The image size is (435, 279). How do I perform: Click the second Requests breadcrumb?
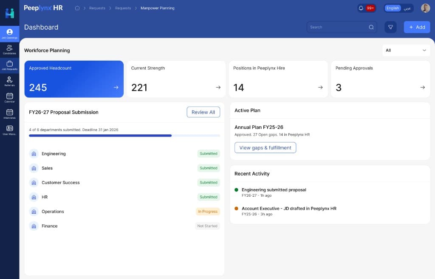[123, 8]
